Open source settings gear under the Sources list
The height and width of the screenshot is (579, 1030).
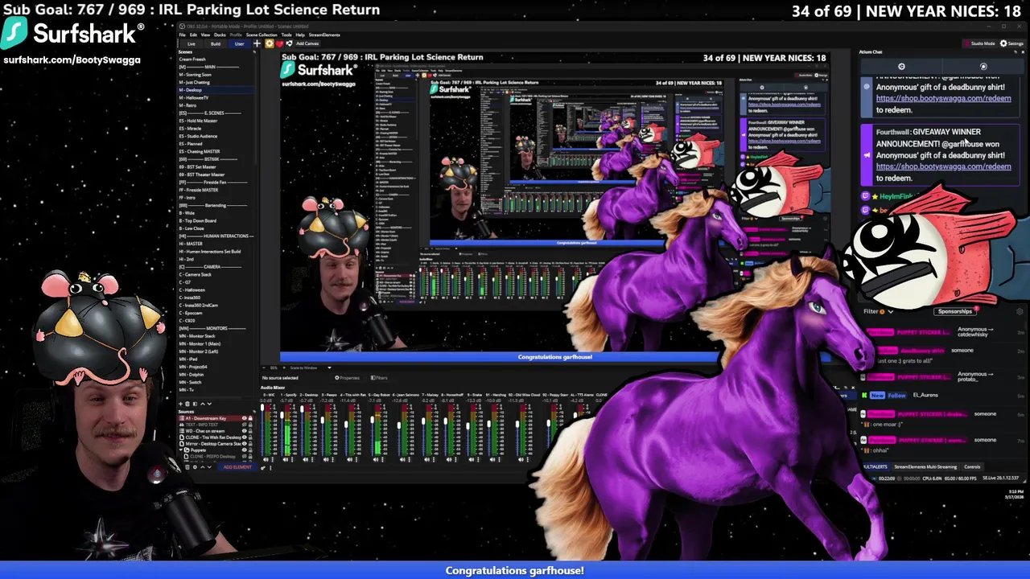coord(195,467)
